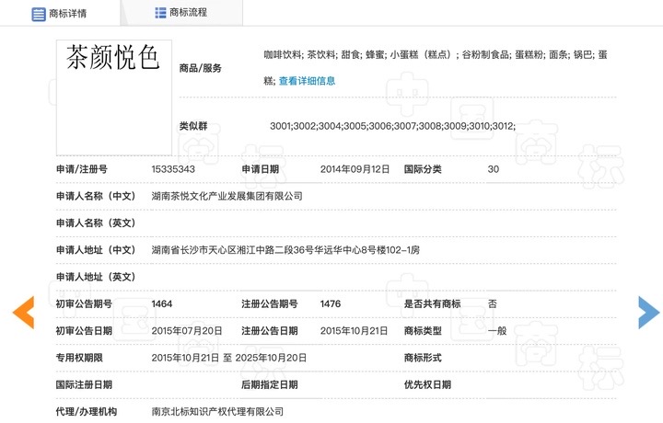
Task: Click the goods list starting with 咖啡饮料
Action: pos(435,55)
